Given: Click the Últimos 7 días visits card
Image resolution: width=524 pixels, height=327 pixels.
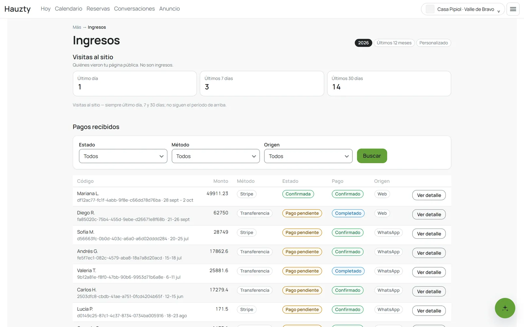Looking at the screenshot, I should click(262, 84).
